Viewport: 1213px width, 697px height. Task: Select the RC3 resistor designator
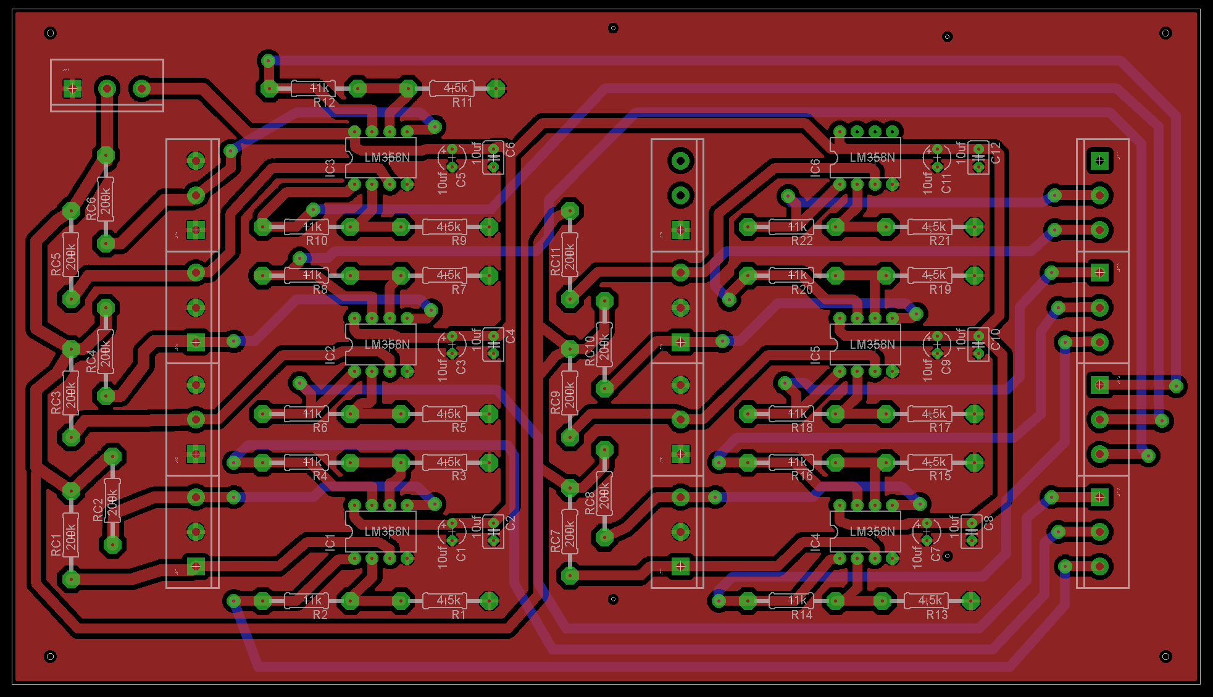(x=56, y=403)
